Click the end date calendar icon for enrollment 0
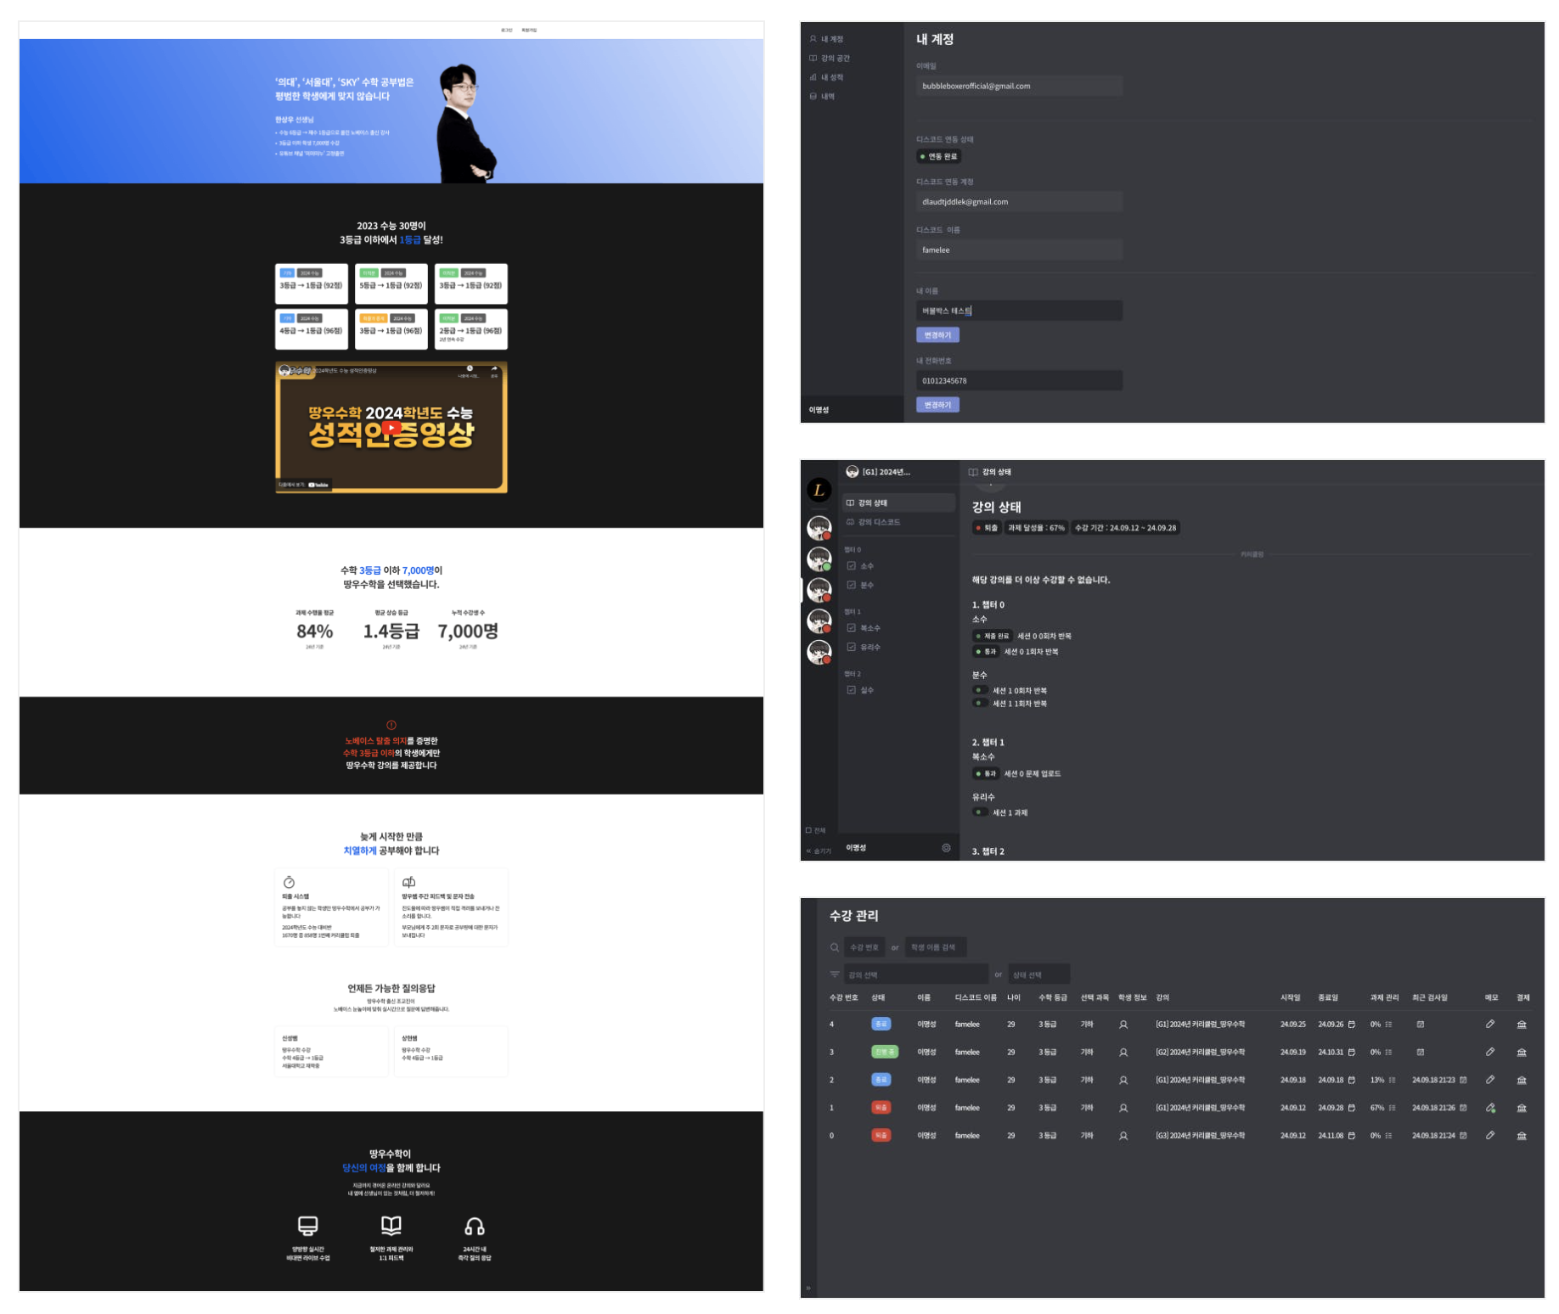Viewport: 1559px width, 1314px height. click(x=1351, y=1136)
